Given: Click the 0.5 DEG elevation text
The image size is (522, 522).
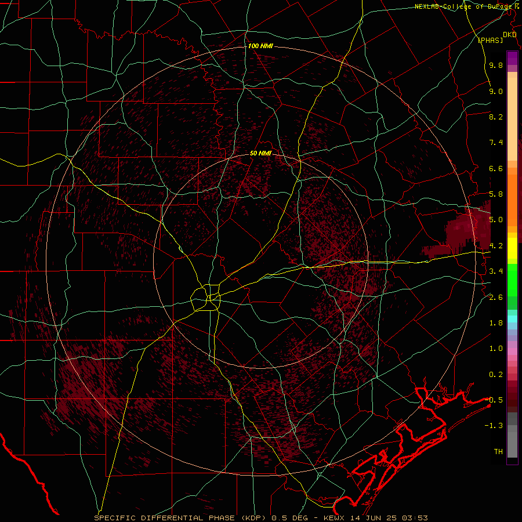Looking at the screenshot, I should click(x=291, y=518).
